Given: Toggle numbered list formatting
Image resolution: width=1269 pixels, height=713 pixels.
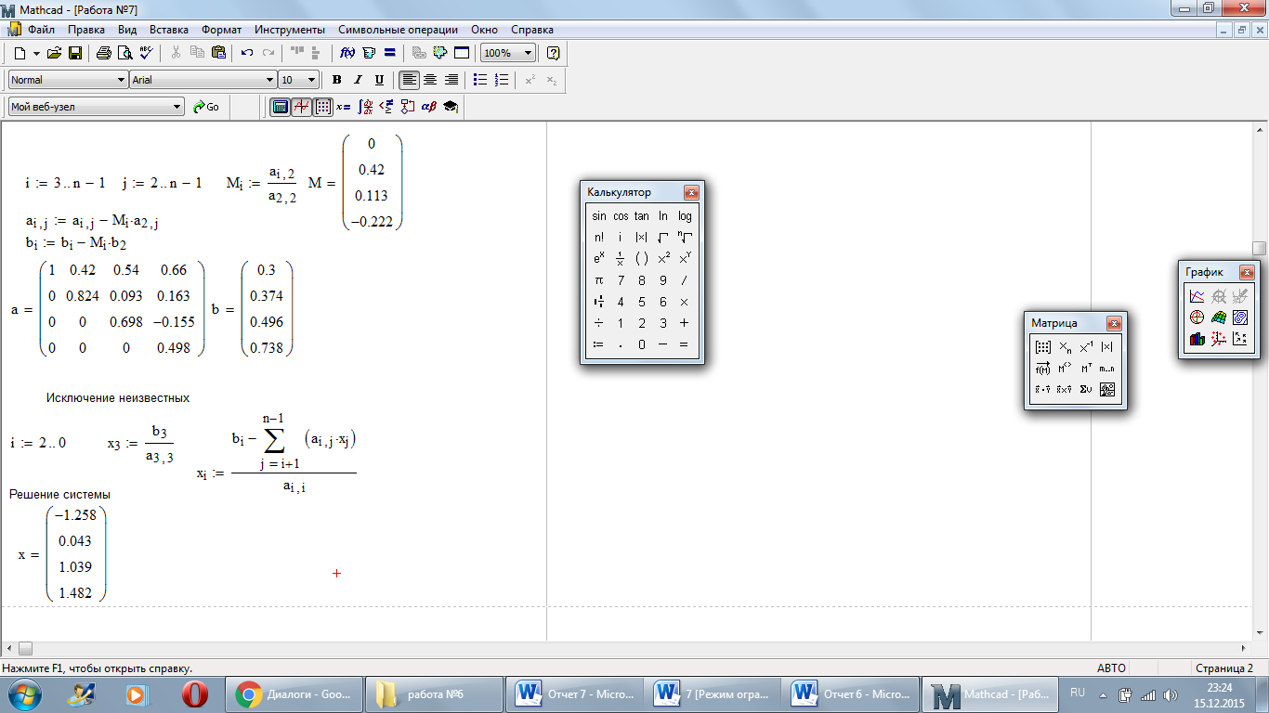Looking at the screenshot, I should (502, 80).
